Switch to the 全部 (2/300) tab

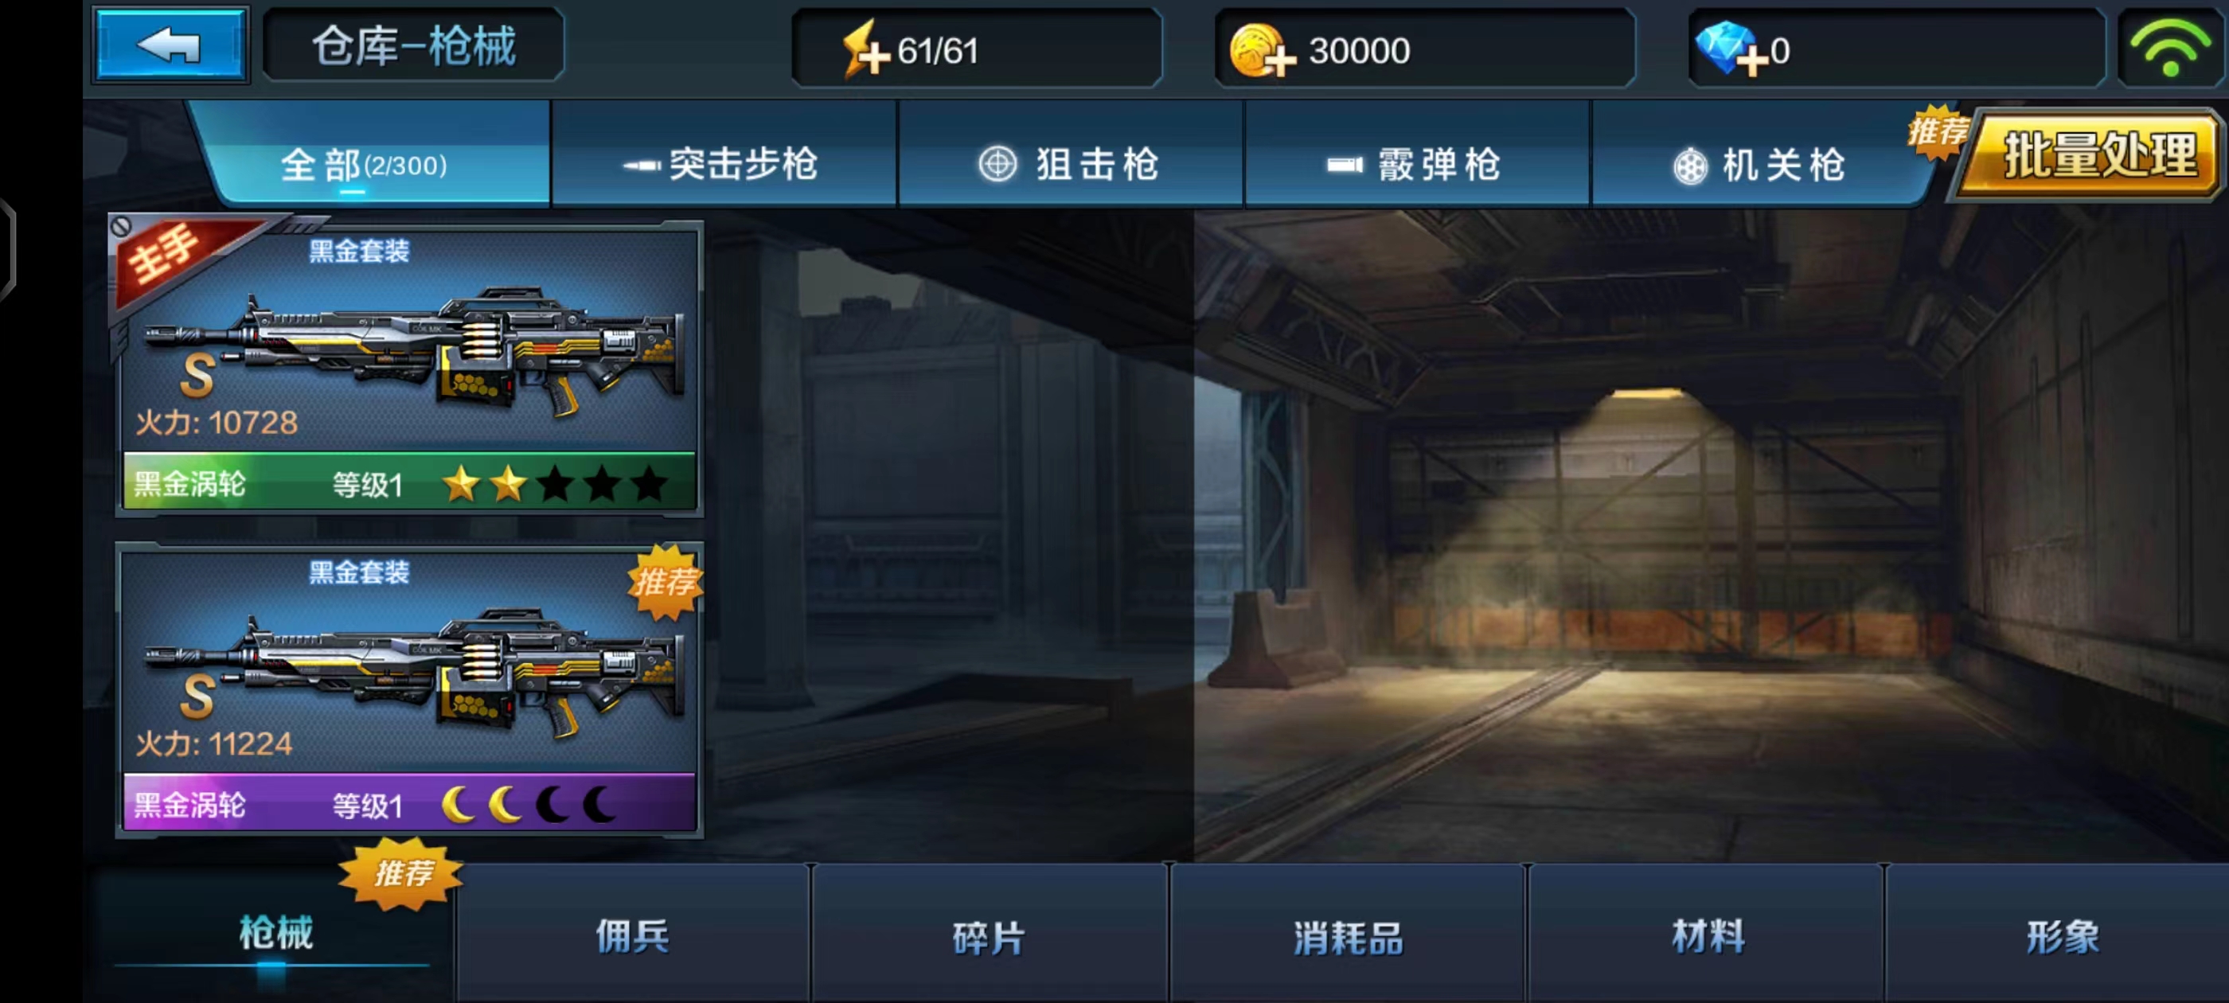click(365, 162)
